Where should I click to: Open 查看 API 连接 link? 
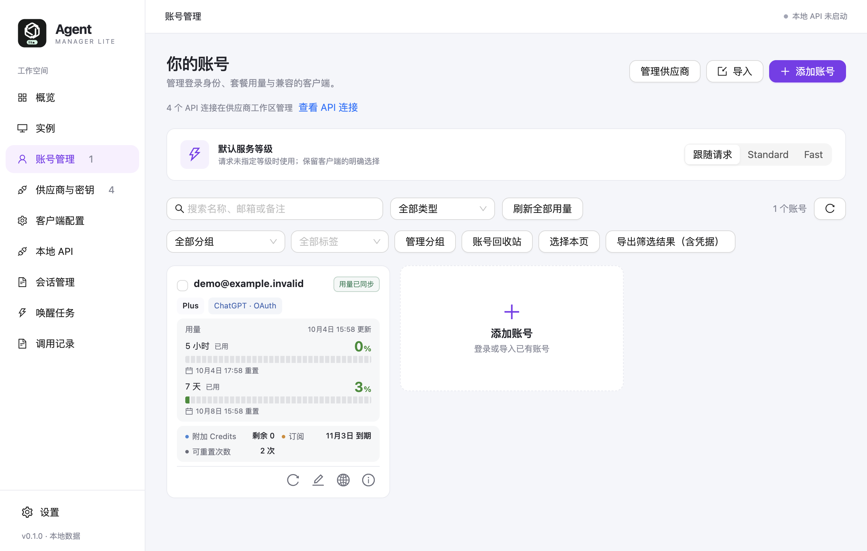point(328,108)
